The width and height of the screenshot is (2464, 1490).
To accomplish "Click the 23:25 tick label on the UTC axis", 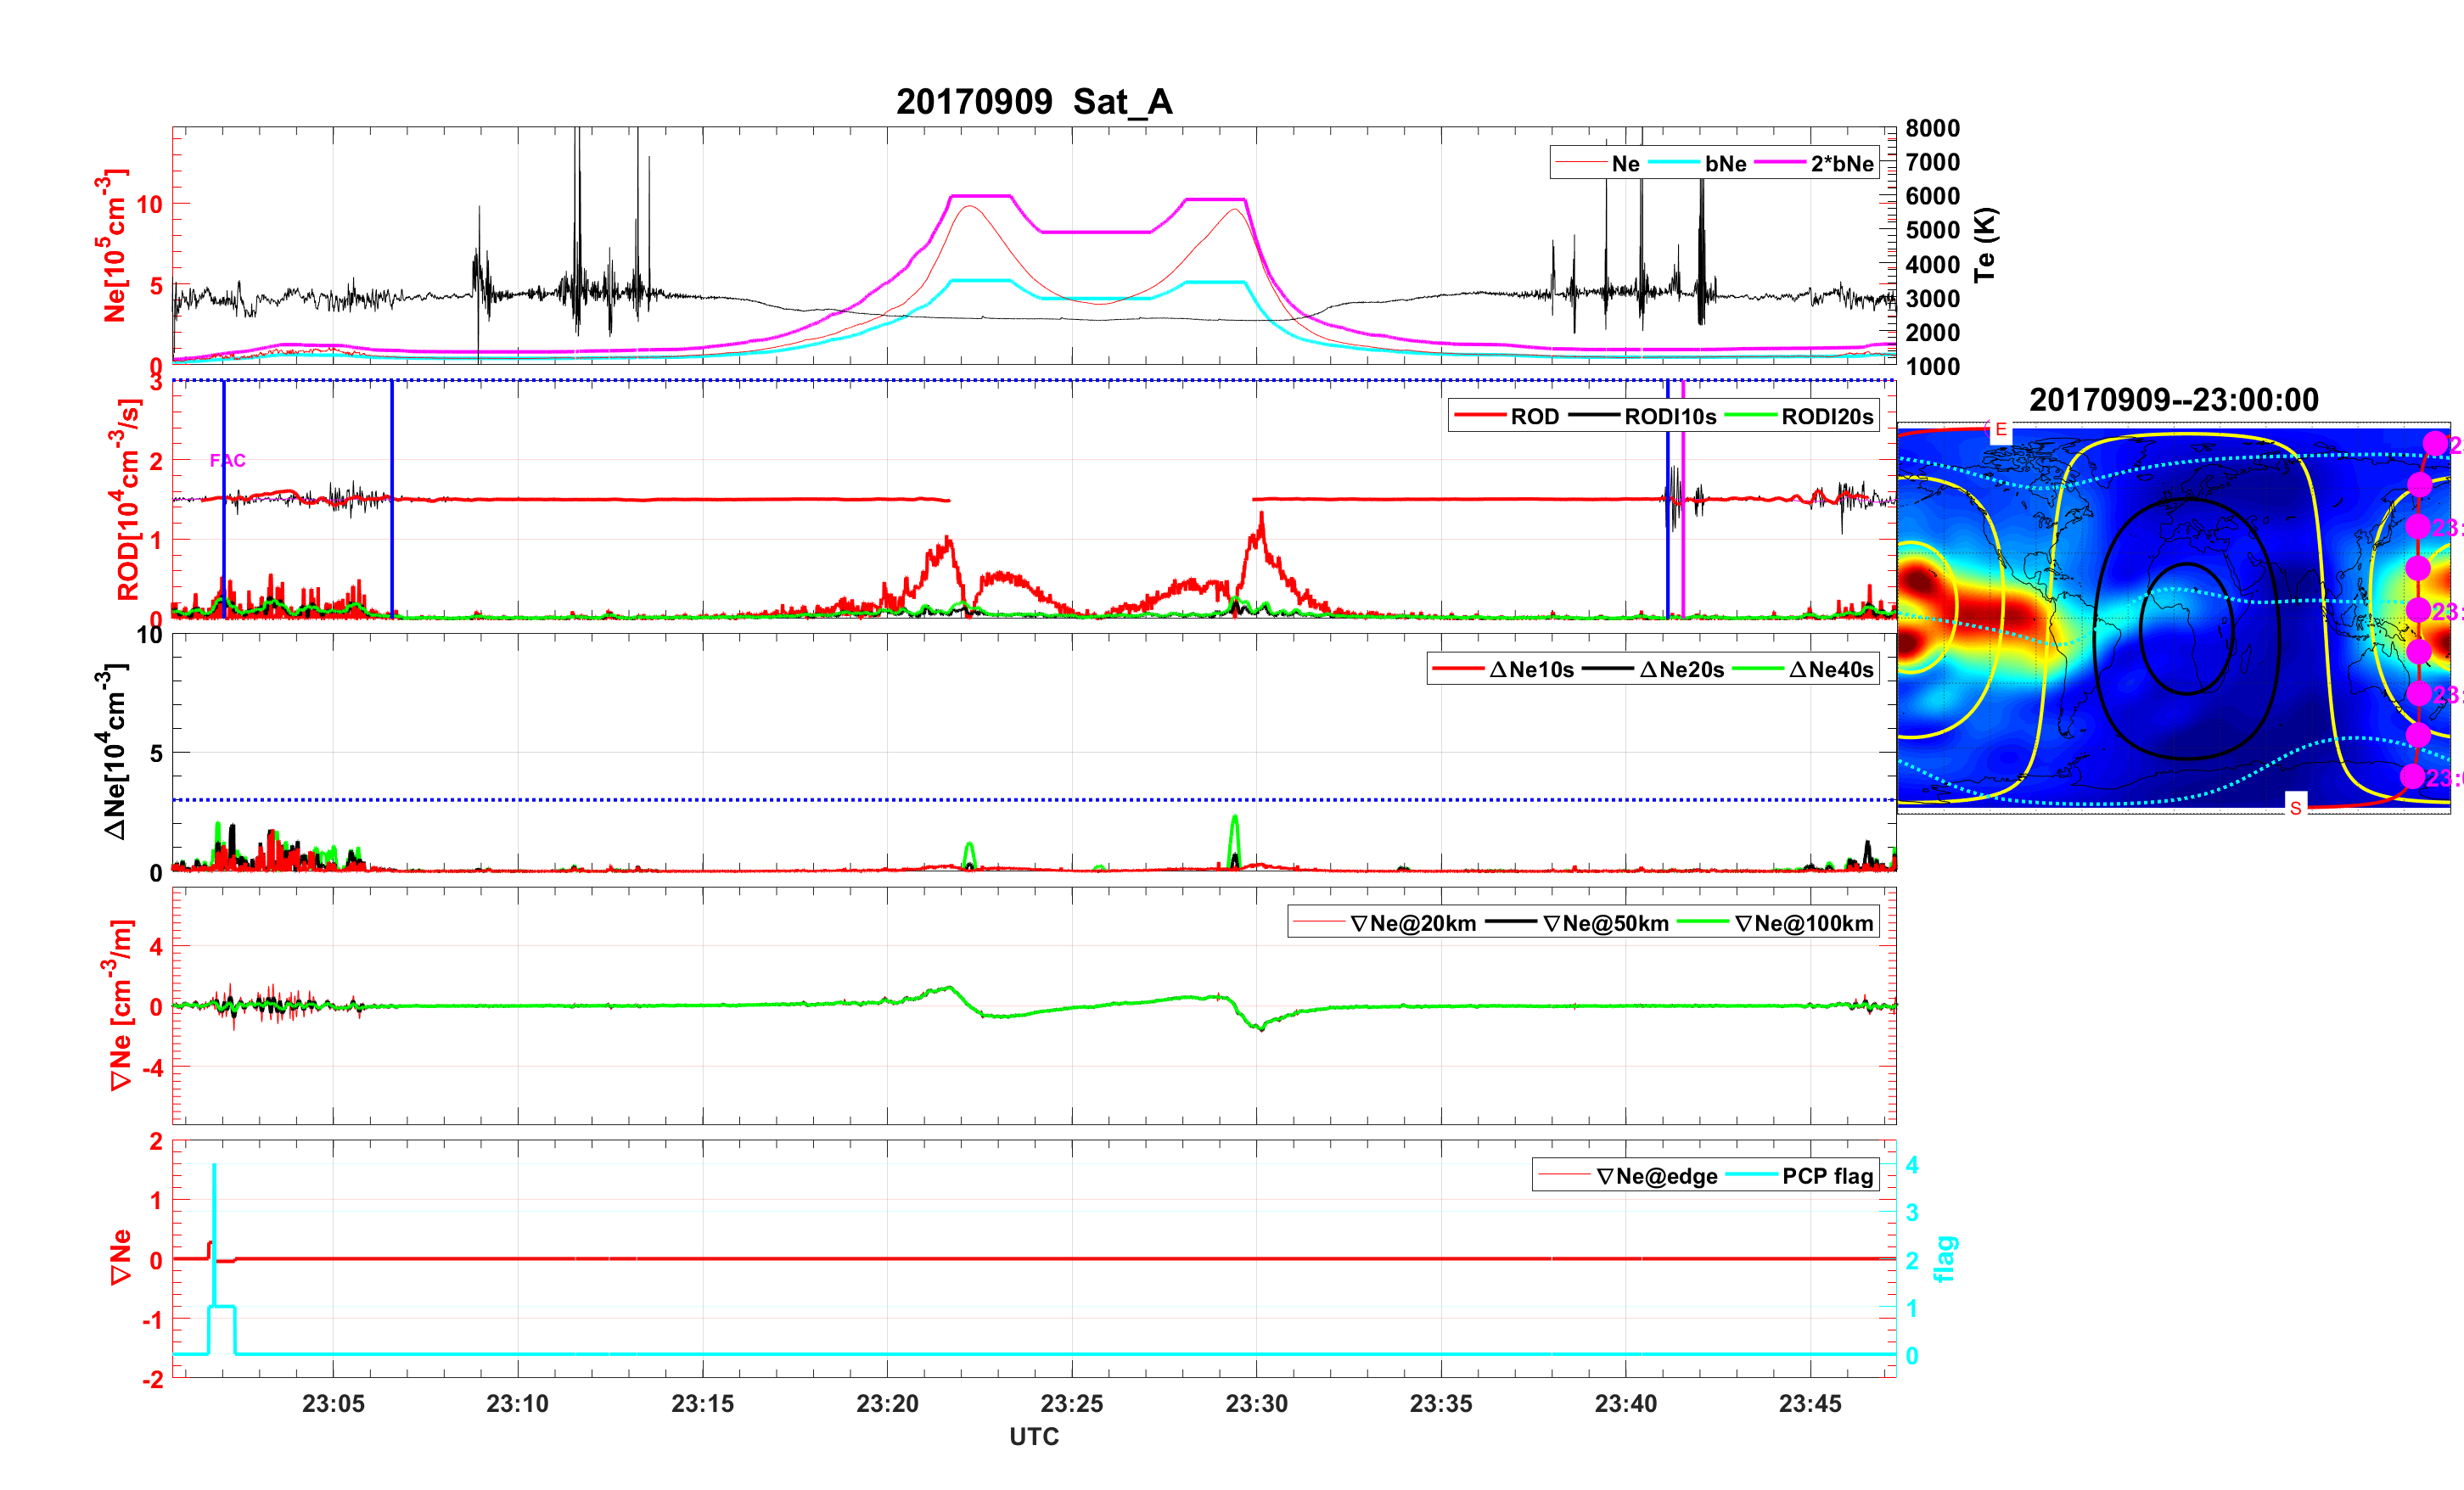I will [1071, 1403].
